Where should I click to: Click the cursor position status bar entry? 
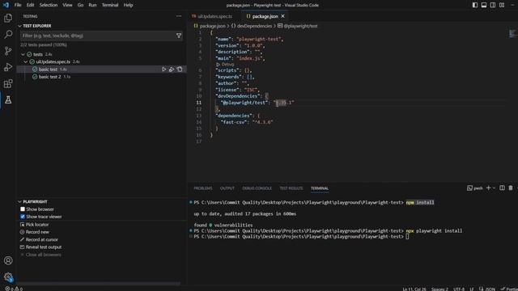pos(414,289)
